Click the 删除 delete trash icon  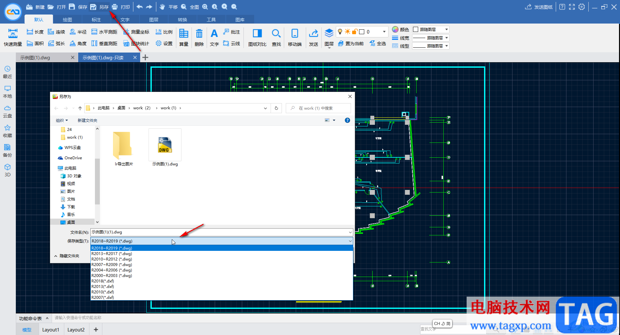tap(199, 34)
